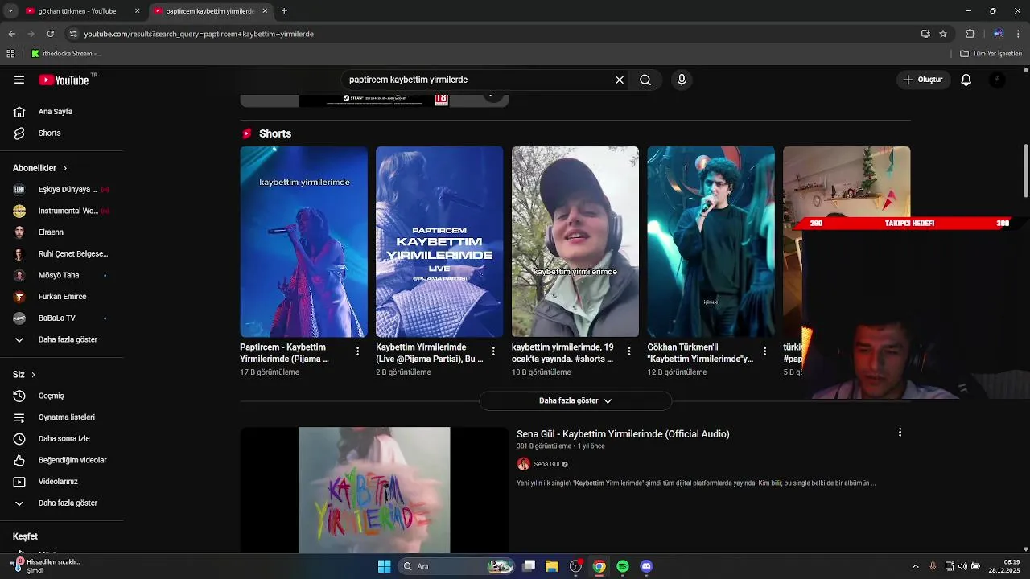Open a new browser tab
This screenshot has width=1030, height=579.
pyautogui.click(x=284, y=11)
